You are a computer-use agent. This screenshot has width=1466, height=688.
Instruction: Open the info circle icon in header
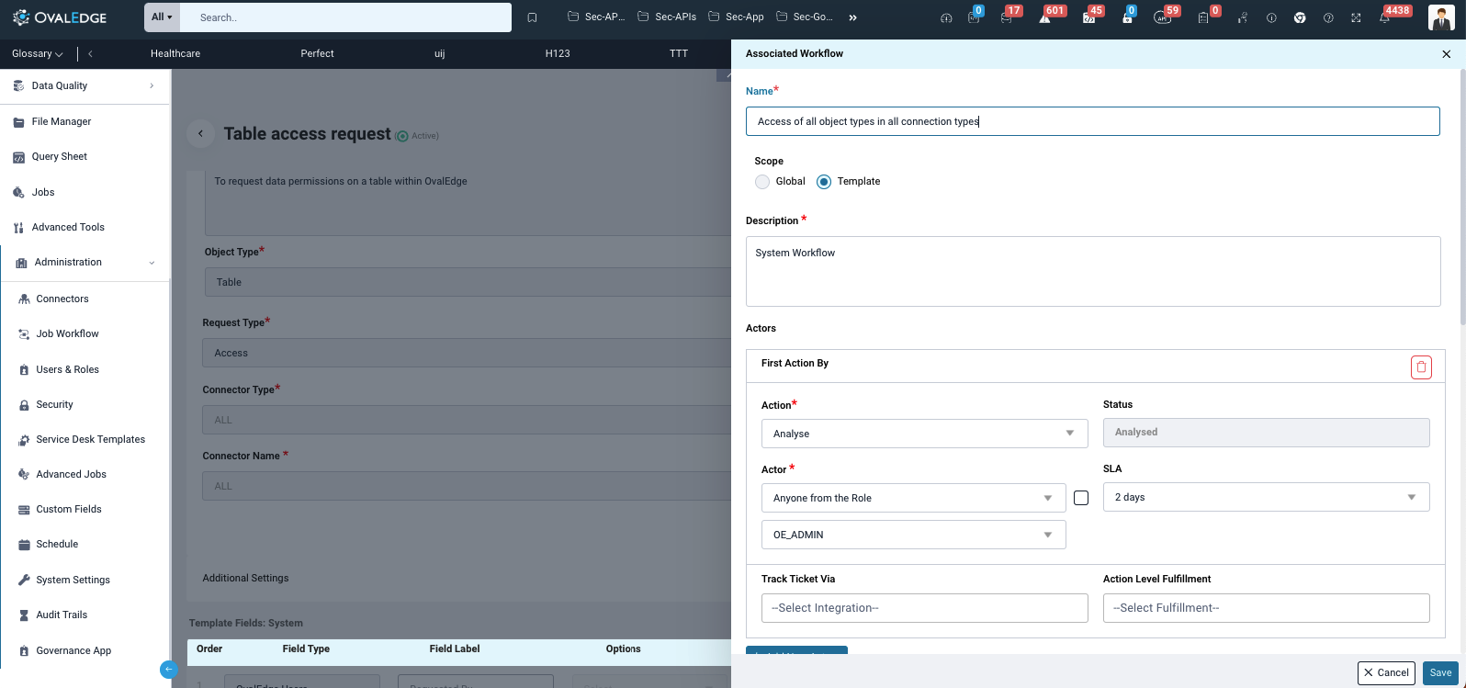pyautogui.click(x=1271, y=17)
